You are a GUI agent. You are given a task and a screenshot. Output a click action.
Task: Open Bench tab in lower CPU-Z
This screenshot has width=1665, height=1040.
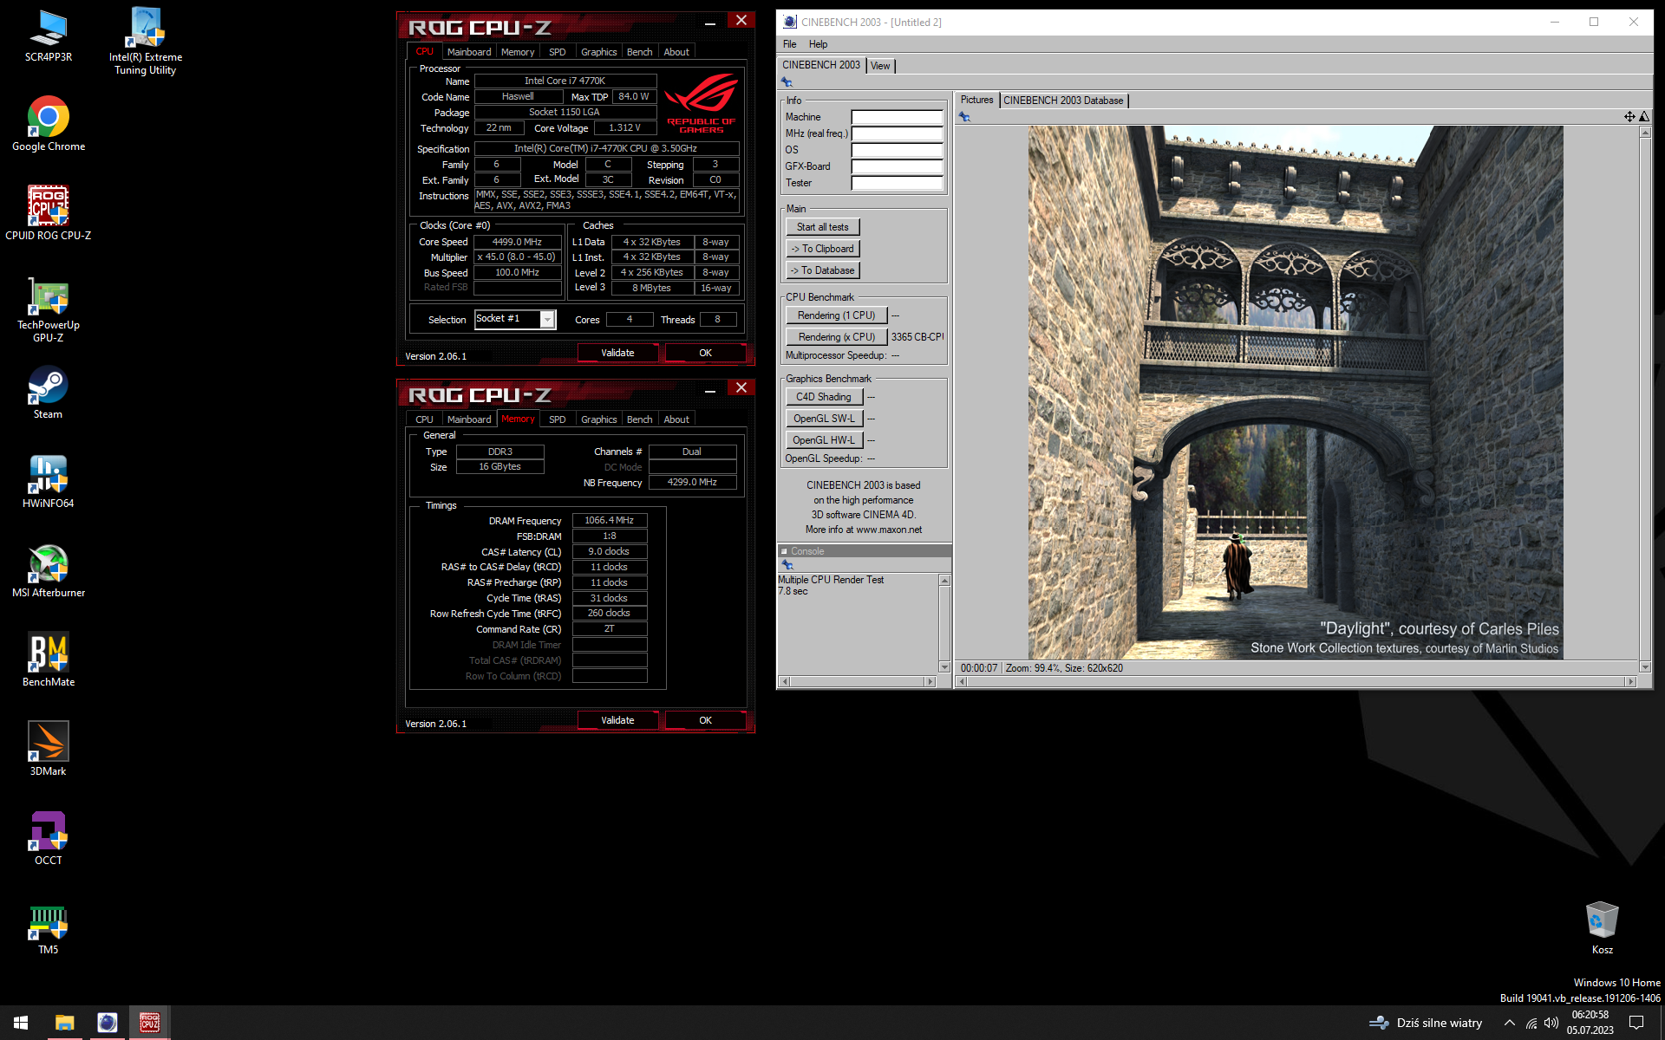639,419
